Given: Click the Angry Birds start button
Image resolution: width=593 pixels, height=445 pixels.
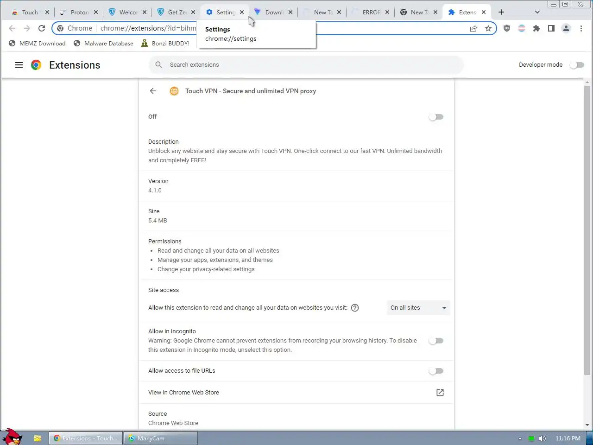Looking at the screenshot, I should (x=12, y=437).
